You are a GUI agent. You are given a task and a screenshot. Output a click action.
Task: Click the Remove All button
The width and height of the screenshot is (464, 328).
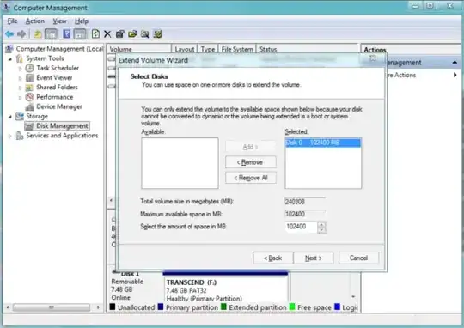pyautogui.click(x=251, y=178)
